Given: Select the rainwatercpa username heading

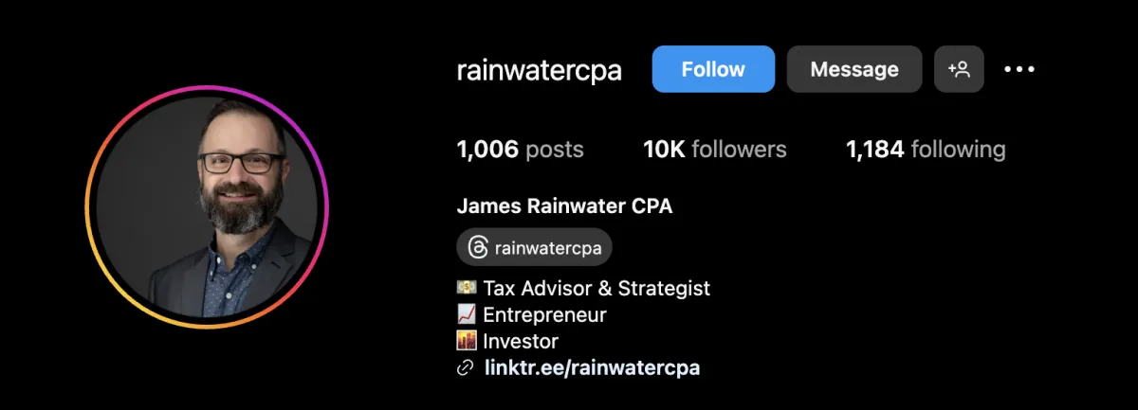Looking at the screenshot, I should pyautogui.click(x=539, y=70).
